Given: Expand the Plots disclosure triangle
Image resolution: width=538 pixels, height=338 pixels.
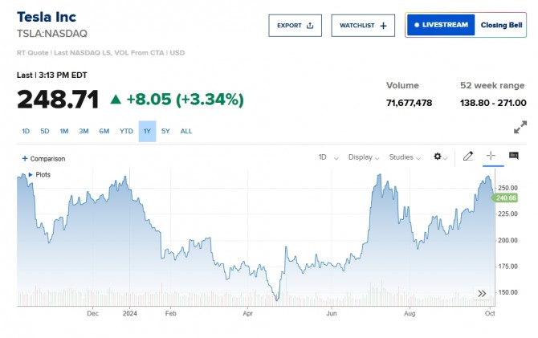Looking at the screenshot, I should coord(31,174).
